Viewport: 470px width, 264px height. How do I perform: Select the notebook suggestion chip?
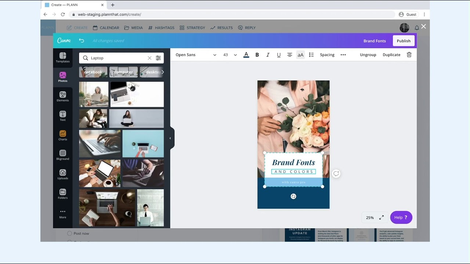[x=93, y=72]
